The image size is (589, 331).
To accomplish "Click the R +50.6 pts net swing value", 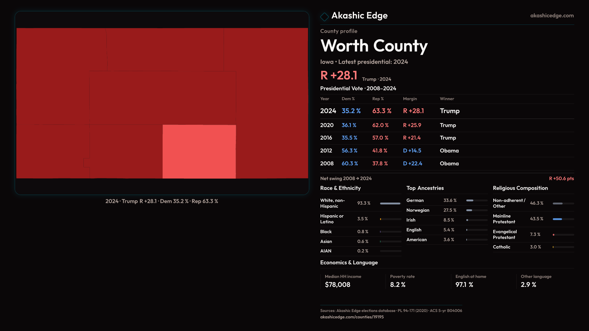I will [x=561, y=178].
